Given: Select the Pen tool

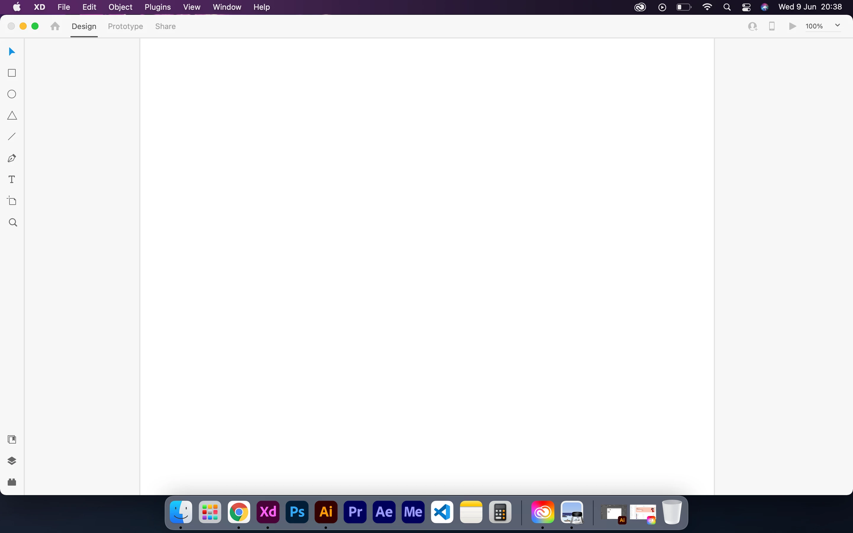Looking at the screenshot, I should [12, 158].
